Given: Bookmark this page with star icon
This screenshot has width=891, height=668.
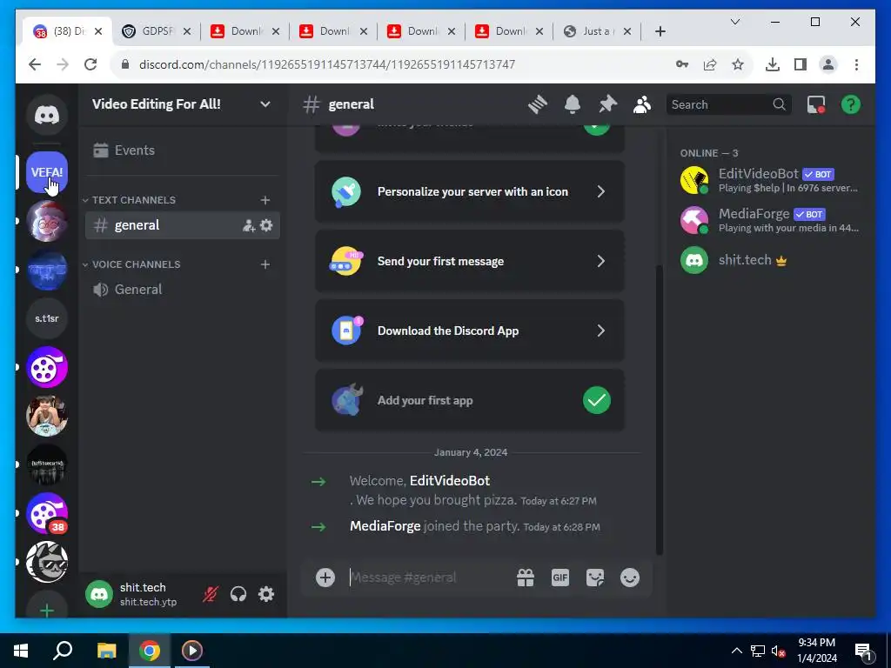Looking at the screenshot, I should pyautogui.click(x=738, y=64).
